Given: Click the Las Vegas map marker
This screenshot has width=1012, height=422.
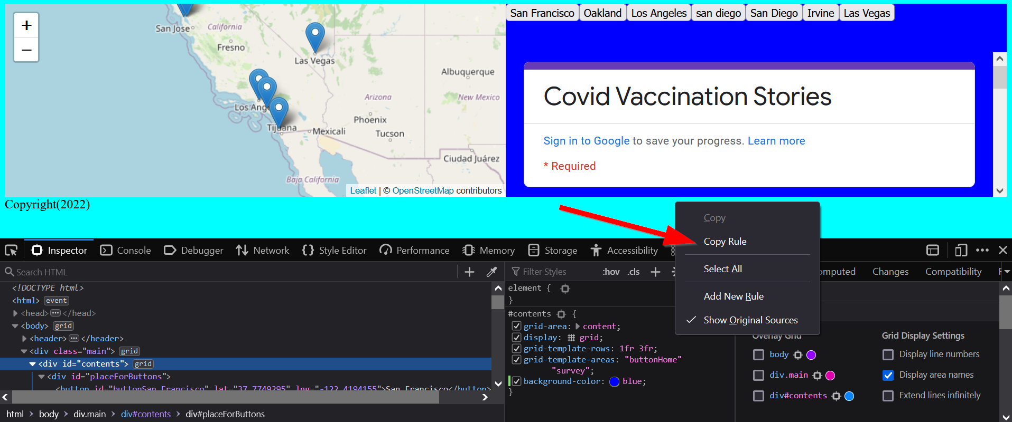Looking at the screenshot, I should point(315,36).
